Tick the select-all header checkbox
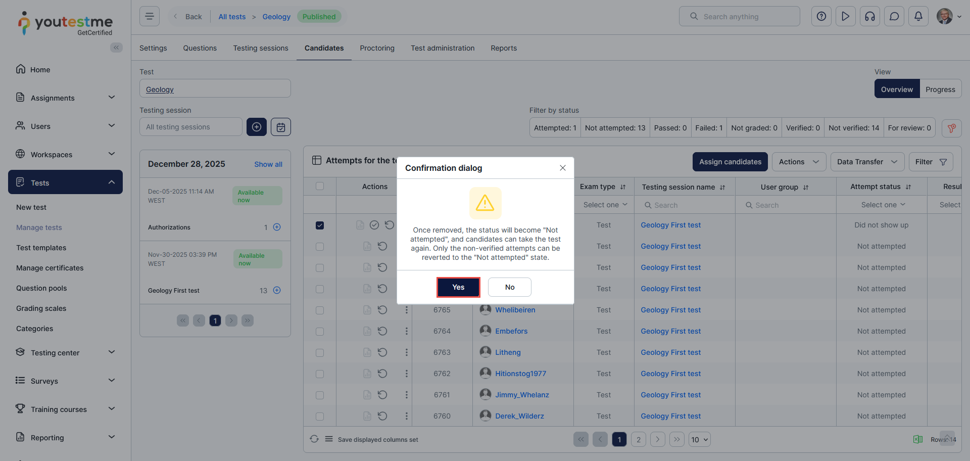Viewport: 970px width, 461px height. click(320, 187)
